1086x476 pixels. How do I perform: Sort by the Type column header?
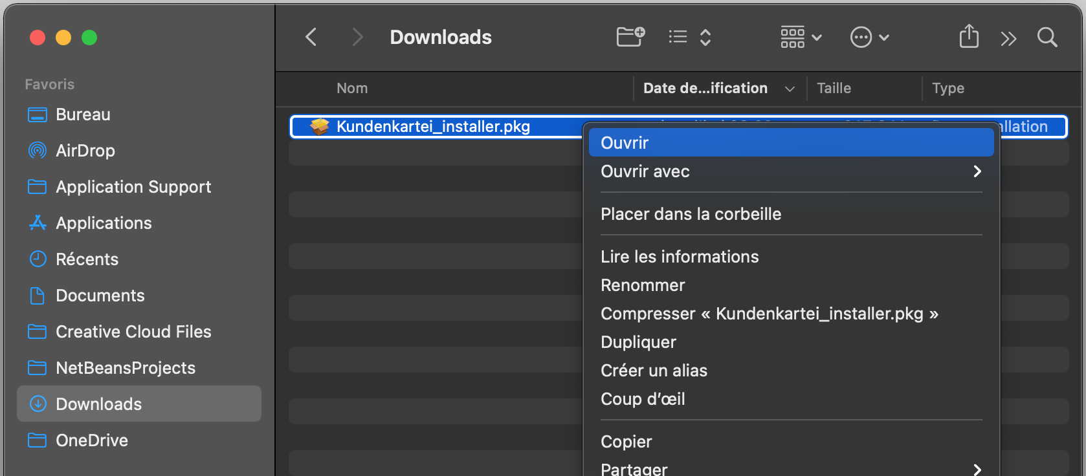948,88
